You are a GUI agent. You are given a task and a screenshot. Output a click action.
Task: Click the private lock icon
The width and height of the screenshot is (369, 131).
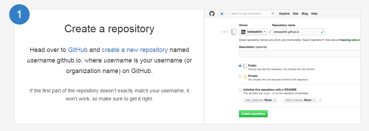click(245, 77)
